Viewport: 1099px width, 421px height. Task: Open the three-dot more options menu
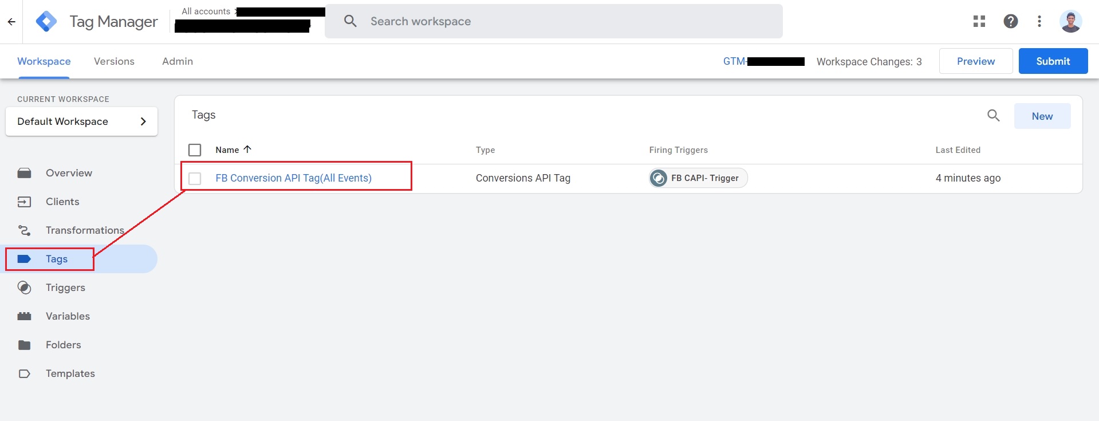pyautogui.click(x=1039, y=21)
